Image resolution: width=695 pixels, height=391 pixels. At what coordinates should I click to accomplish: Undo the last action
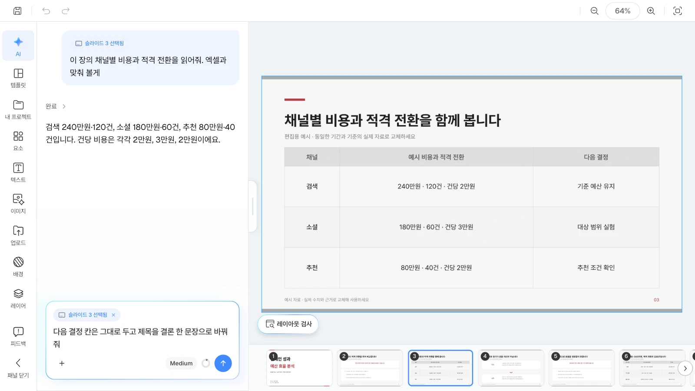pyautogui.click(x=46, y=11)
